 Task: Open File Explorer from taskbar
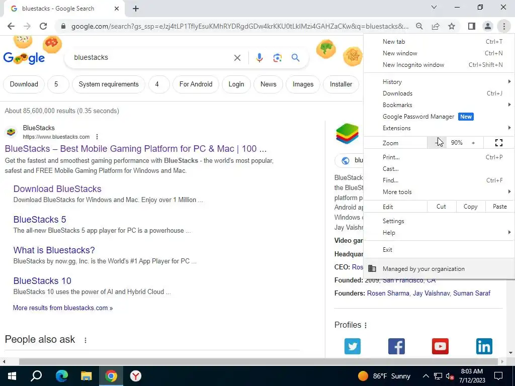click(87, 376)
